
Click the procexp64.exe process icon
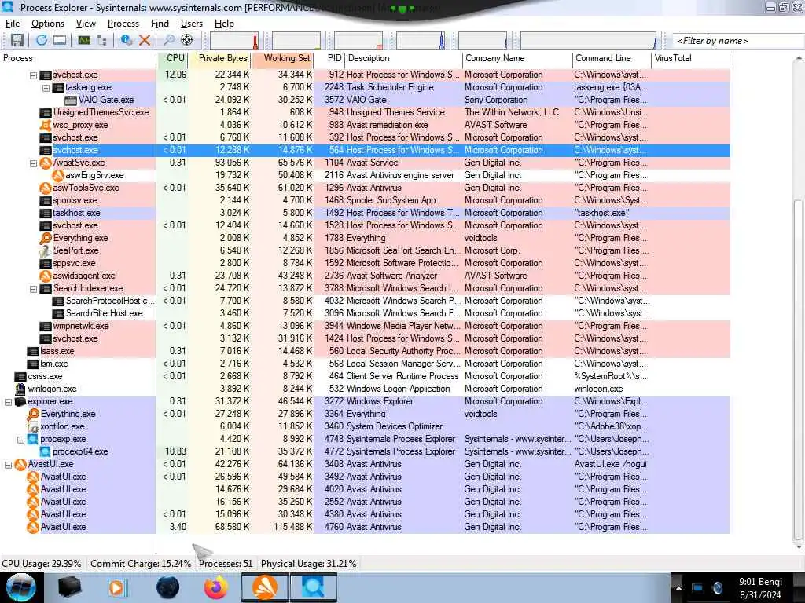[46, 451]
